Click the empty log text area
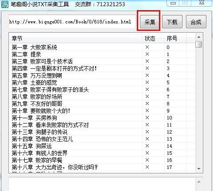 click(102, 184)
